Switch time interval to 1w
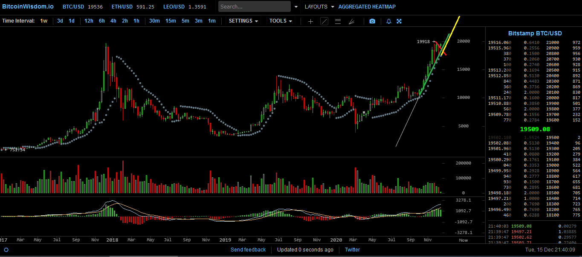Screen dimensions: 582x257 (44, 21)
